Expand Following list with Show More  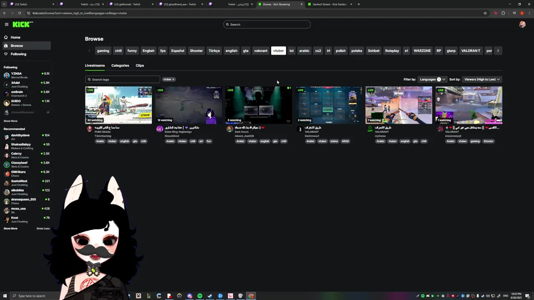pyautogui.click(x=10, y=121)
